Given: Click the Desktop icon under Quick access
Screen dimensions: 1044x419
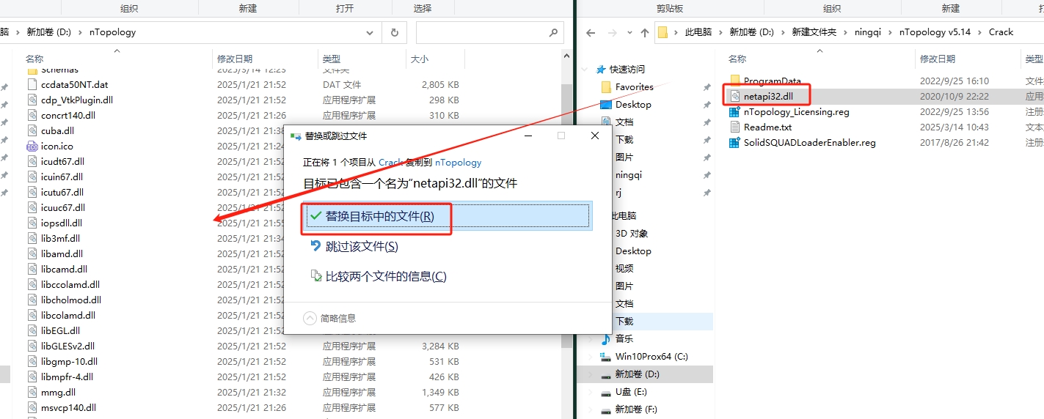Looking at the screenshot, I should (x=606, y=104).
